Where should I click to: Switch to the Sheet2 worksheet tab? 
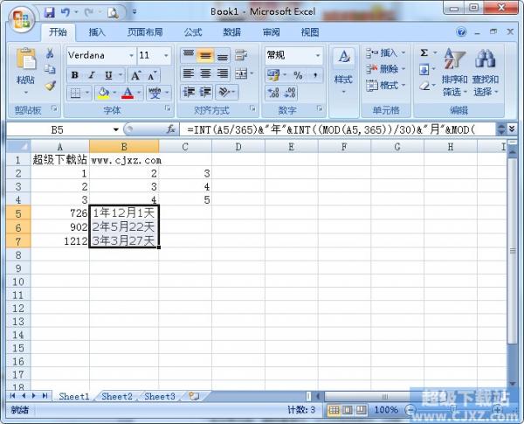tap(117, 396)
